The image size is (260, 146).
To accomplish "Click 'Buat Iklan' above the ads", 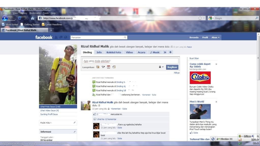I will (x=194, y=58).
